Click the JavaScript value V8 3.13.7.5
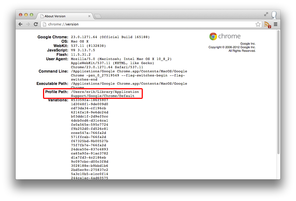The width and height of the screenshot is (296, 201). coord(83,50)
